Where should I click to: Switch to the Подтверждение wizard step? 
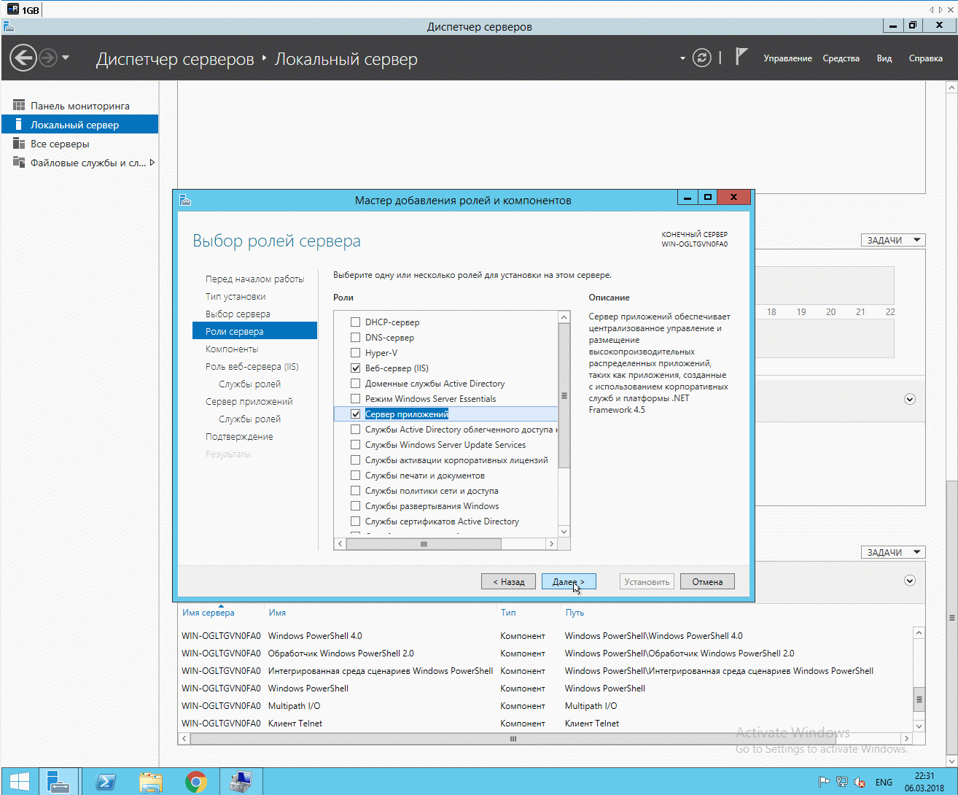point(239,436)
